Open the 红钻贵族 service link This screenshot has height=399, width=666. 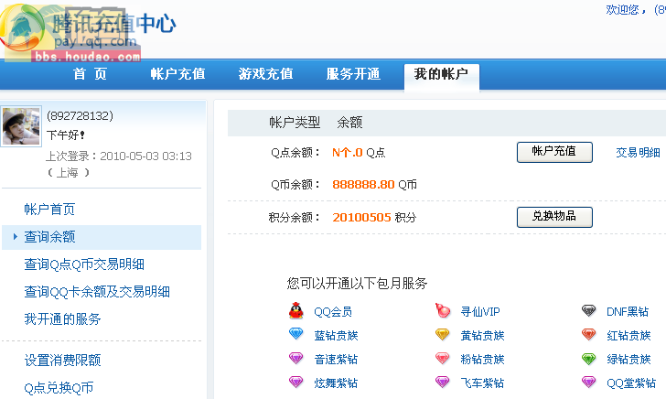pos(629,336)
